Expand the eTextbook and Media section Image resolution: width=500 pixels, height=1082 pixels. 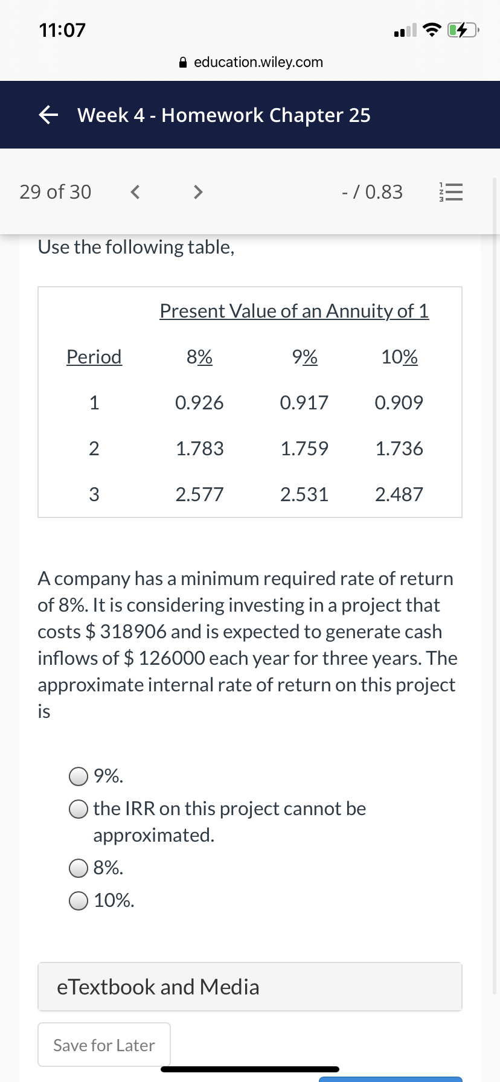250,987
